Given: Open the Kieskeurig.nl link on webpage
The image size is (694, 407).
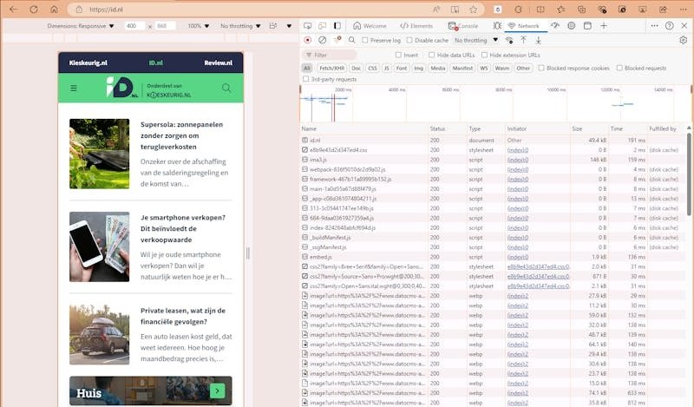Looking at the screenshot, I should [88, 62].
